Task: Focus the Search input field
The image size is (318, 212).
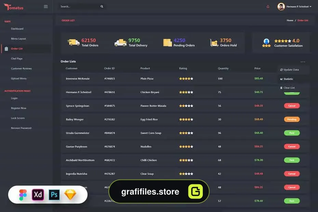Action: [x=80, y=6]
